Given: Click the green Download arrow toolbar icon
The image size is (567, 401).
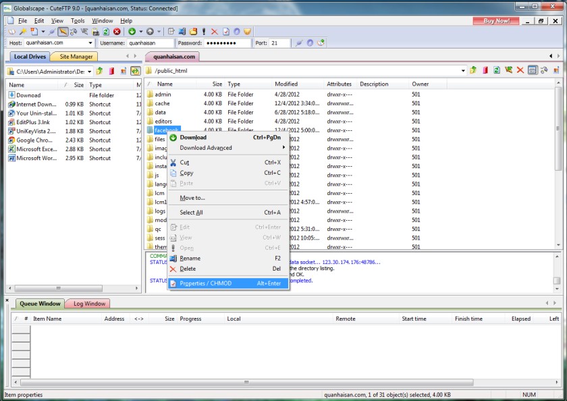Looking at the screenshot, I should click(132, 32).
